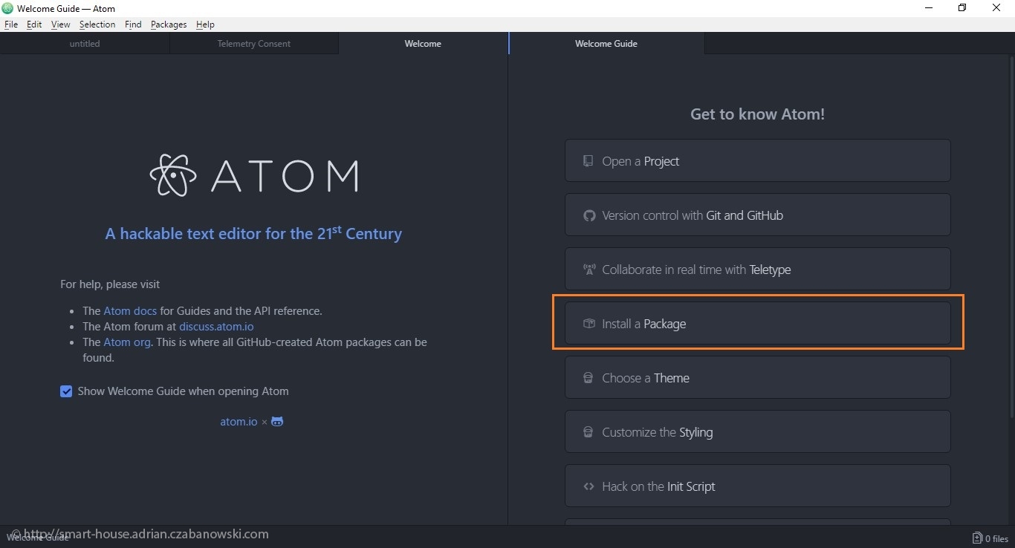
Task: Expand the Choose a Theme section
Action: coord(757,377)
